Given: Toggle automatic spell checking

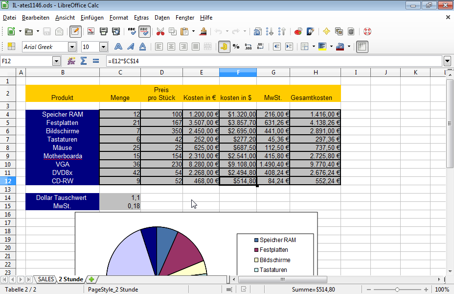Looking at the screenshot, I should click(144, 31).
